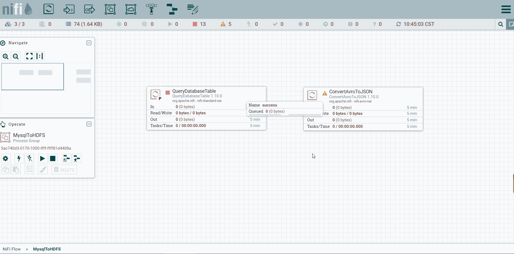Zoom out on the canvas
The image size is (514, 254).
[x=16, y=56]
